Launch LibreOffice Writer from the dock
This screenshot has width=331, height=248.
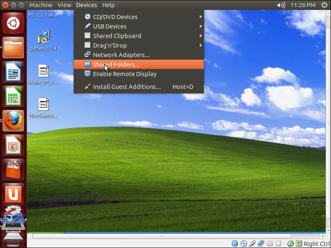tap(13, 72)
